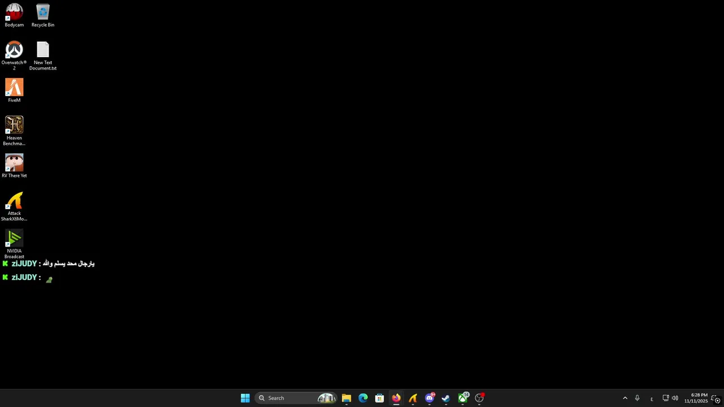
Task: Click the taskbar Search box
Action: click(296, 398)
